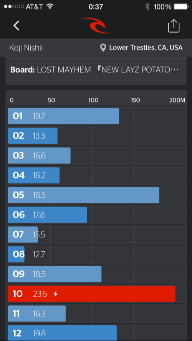This screenshot has width=192, height=341.
Task: Select wave 02 bar with 13.3
Action: [x=33, y=136]
